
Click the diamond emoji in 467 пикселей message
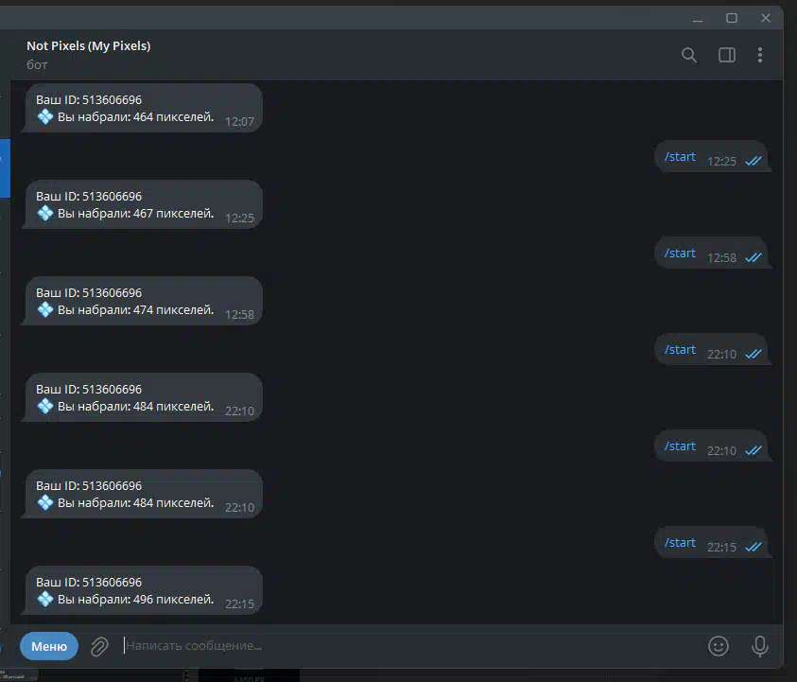coord(45,213)
